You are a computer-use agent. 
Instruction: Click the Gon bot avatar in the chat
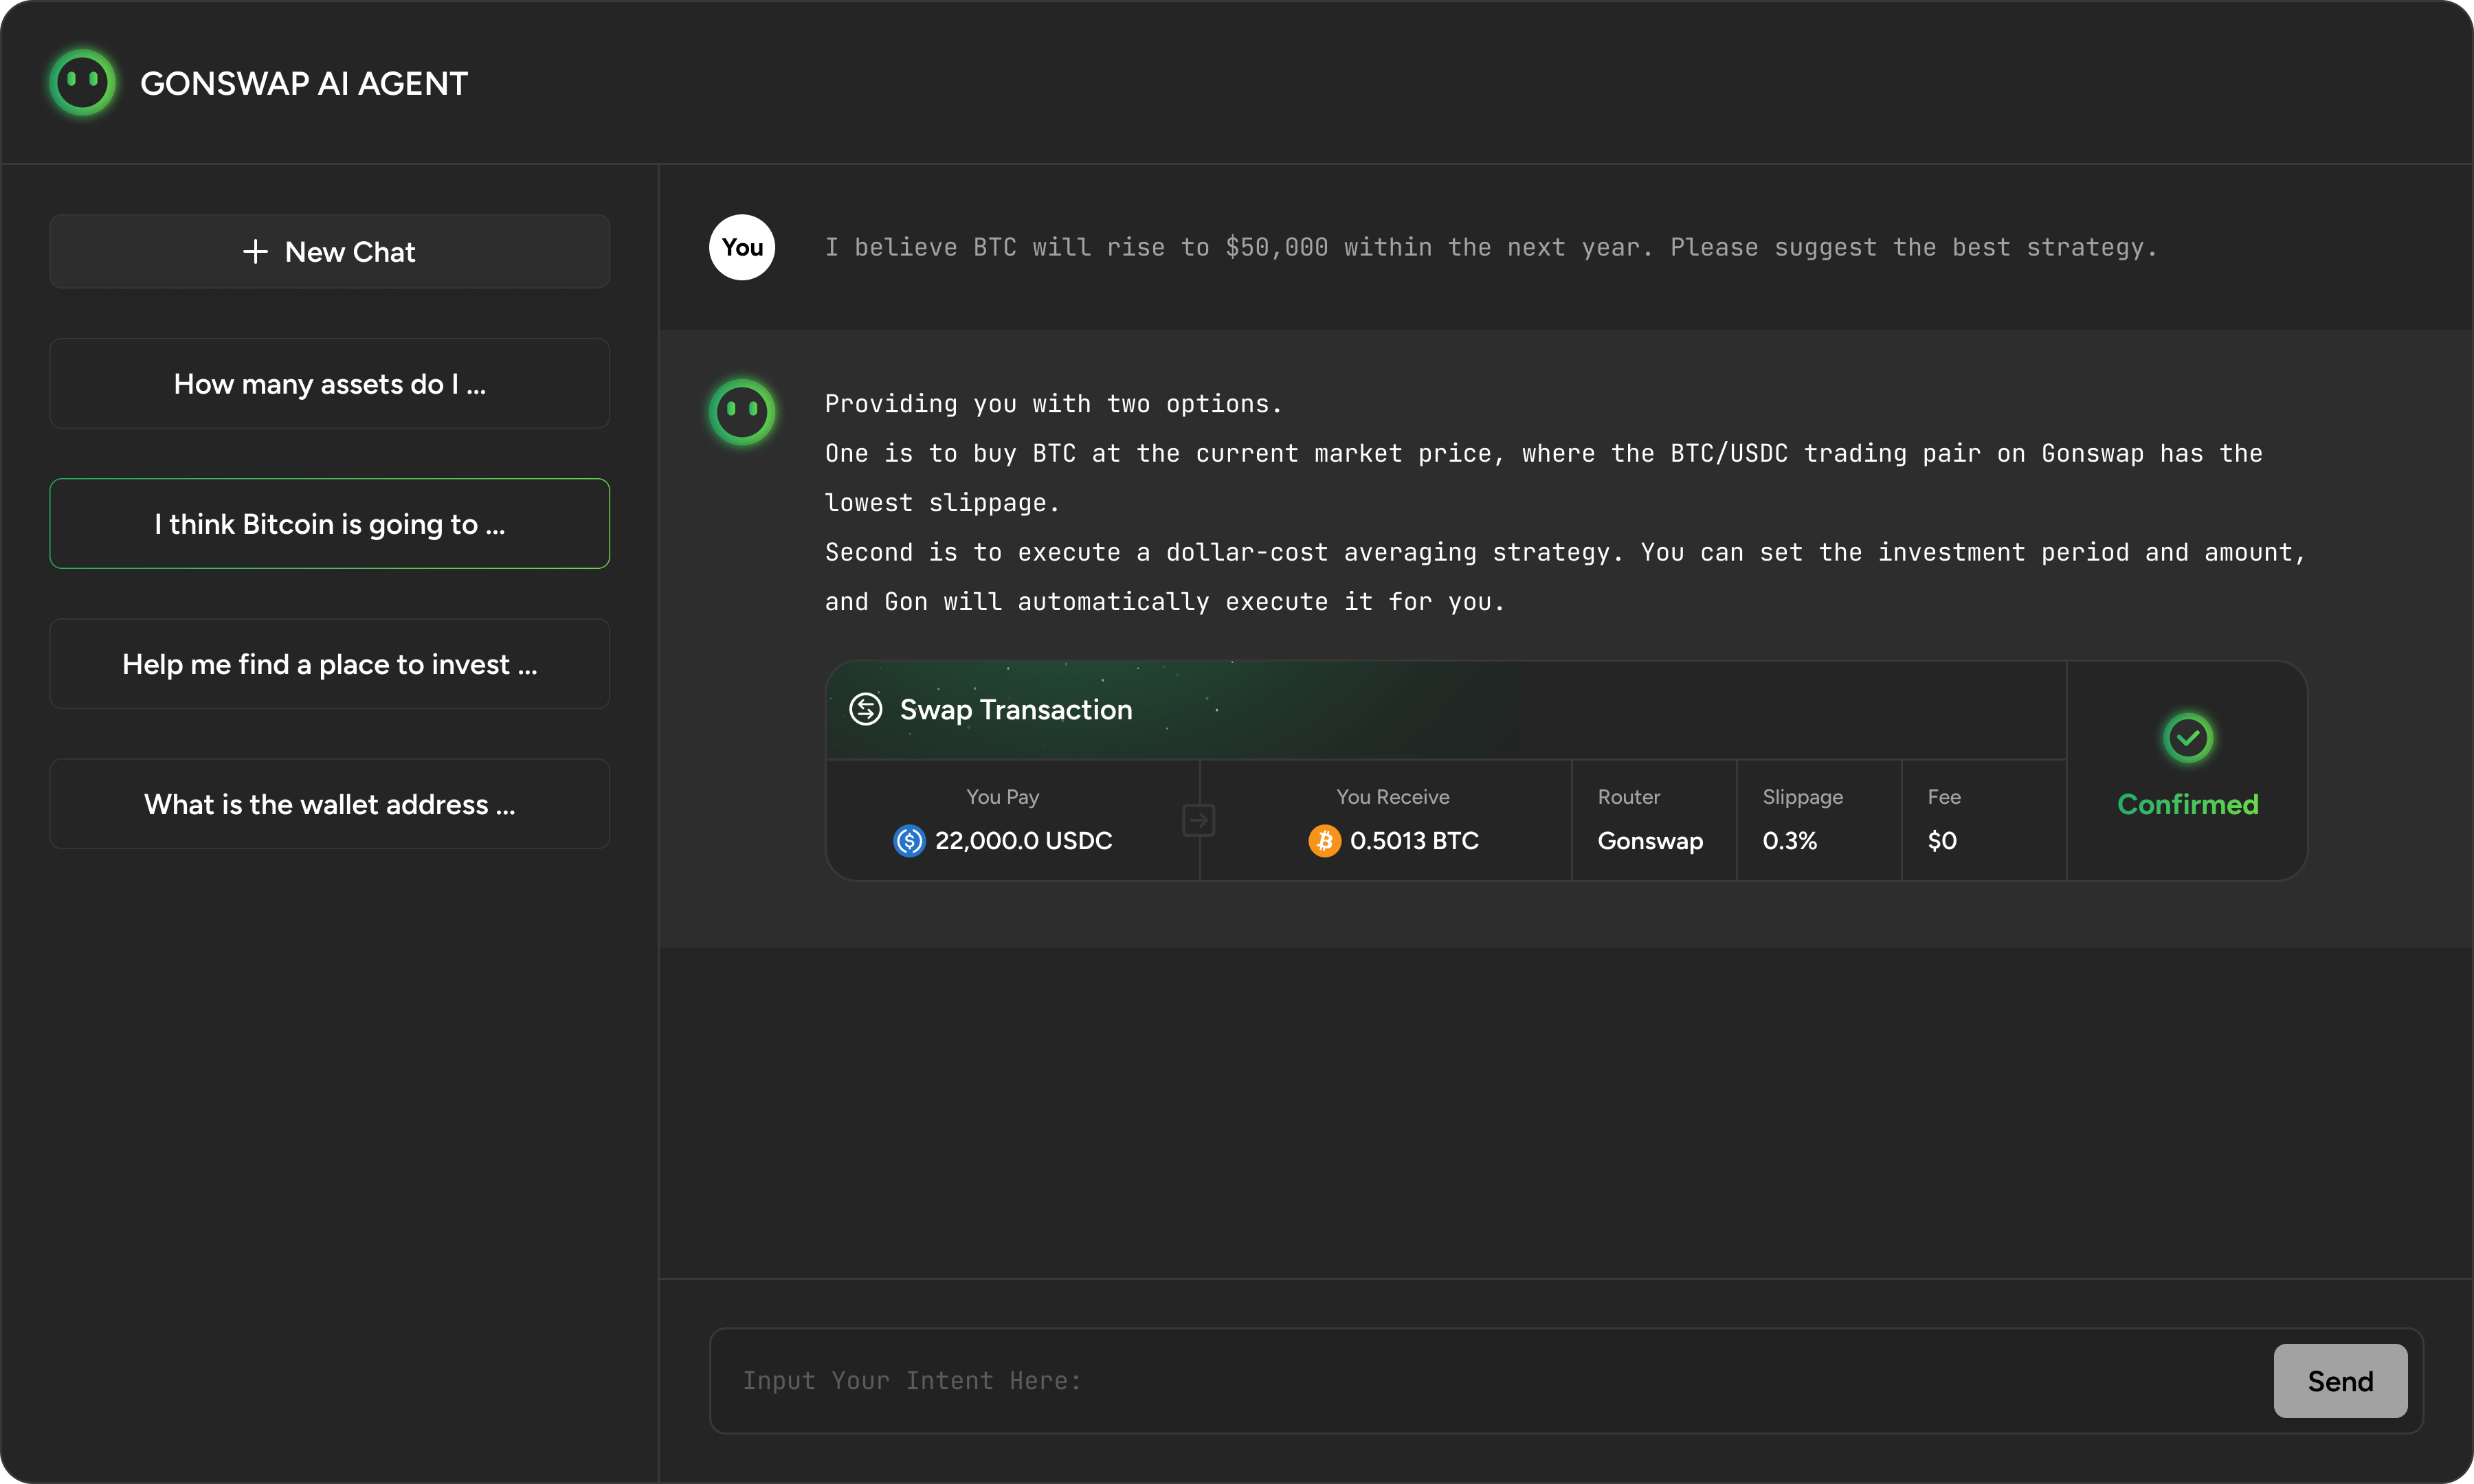point(742,411)
